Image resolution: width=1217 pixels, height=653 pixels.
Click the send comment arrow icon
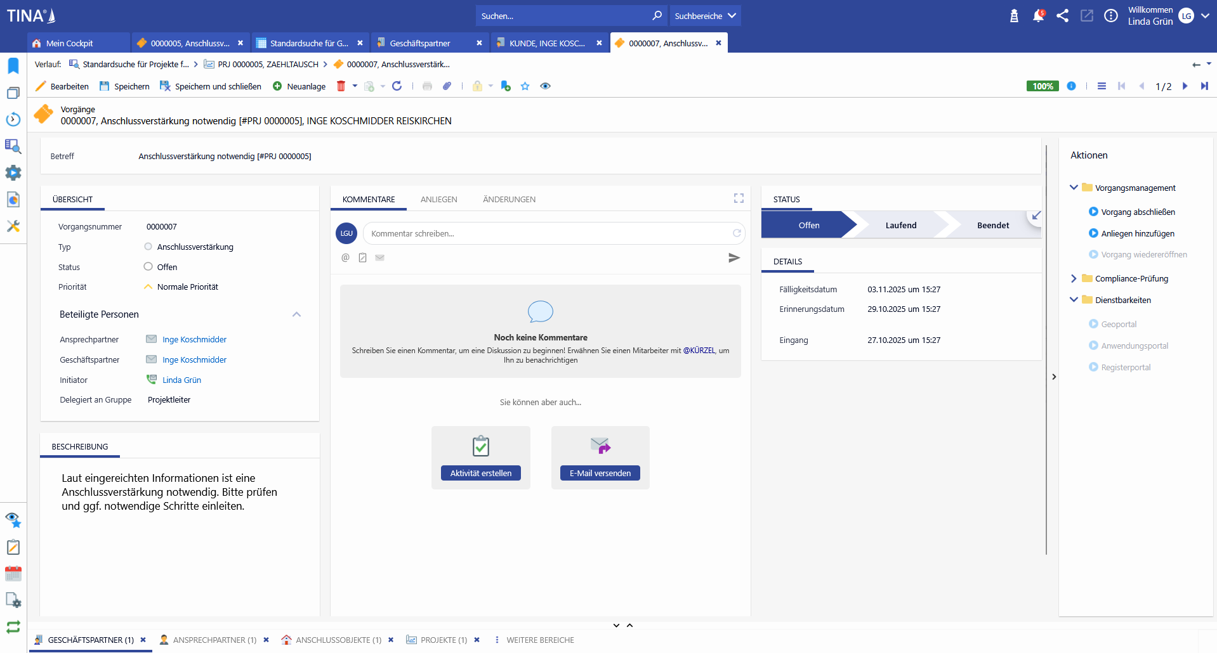coord(733,258)
